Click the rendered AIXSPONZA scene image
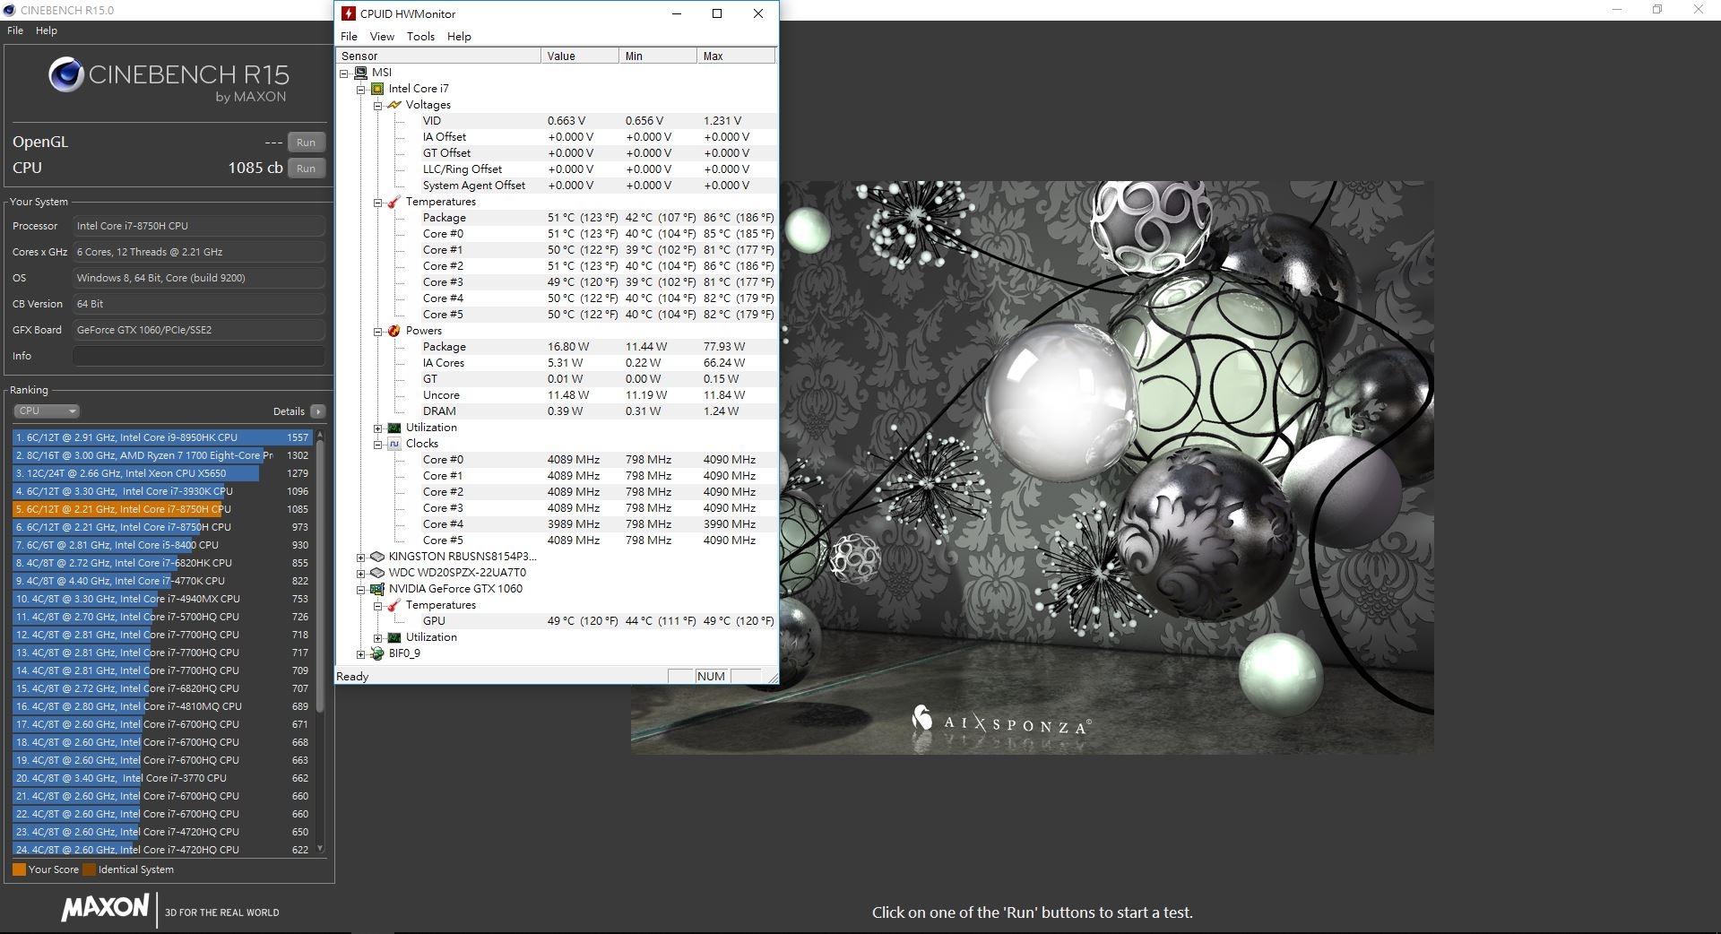This screenshot has height=934, width=1721. tap(1106, 467)
